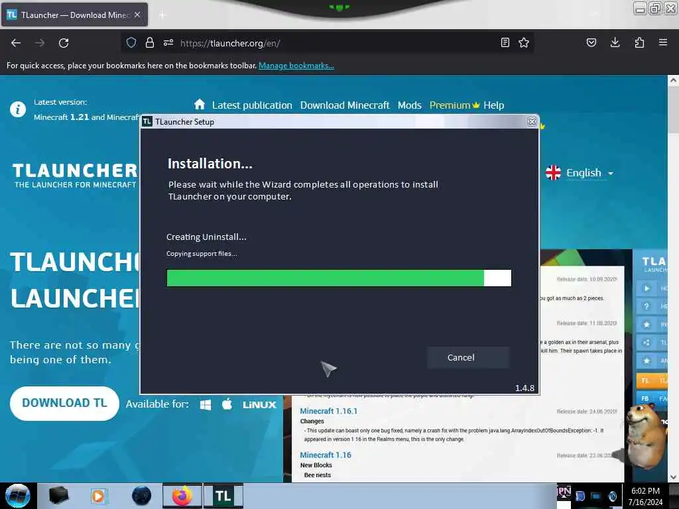Click the DOWNLOAD TL button
This screenshot has height=509, width=679.
coord(64,403)
